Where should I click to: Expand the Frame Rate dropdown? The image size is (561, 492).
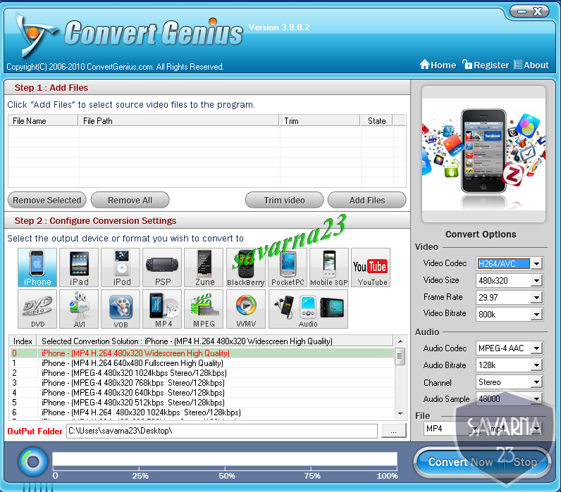click(x=536, y=297)
